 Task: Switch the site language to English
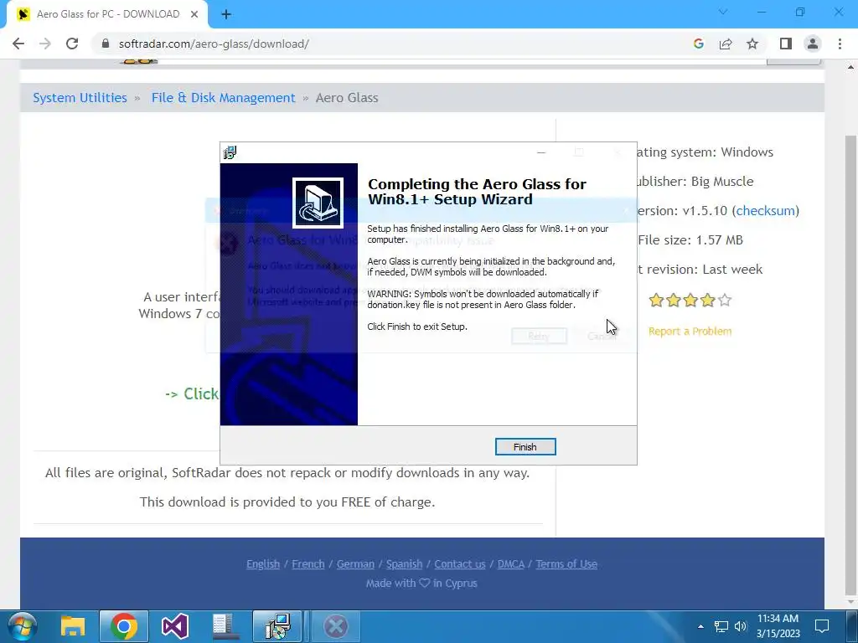click(262, 563)
